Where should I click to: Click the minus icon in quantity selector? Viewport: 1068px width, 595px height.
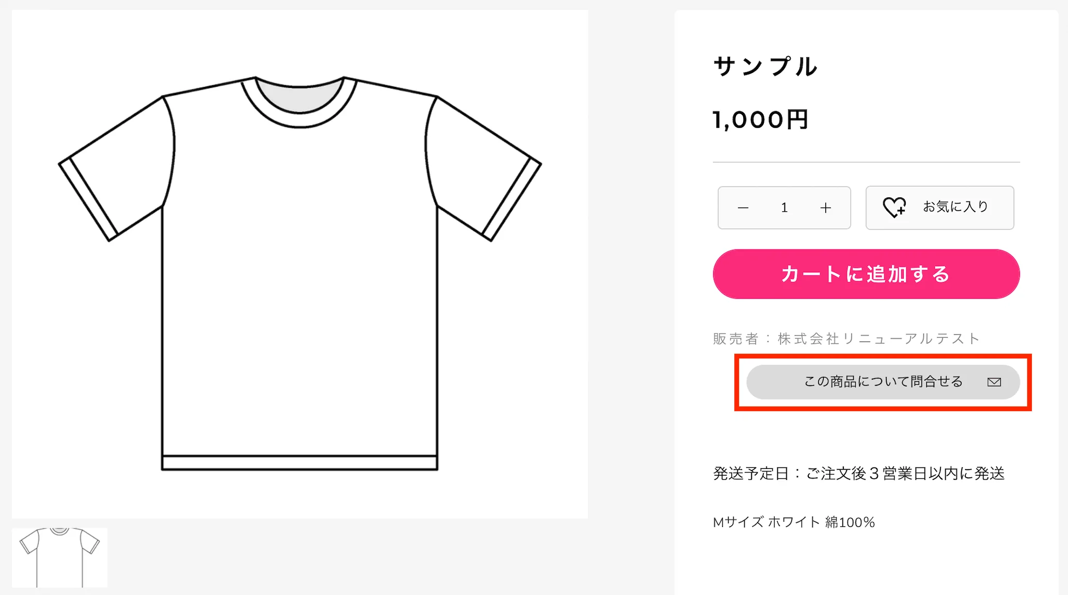pos(743,208)
